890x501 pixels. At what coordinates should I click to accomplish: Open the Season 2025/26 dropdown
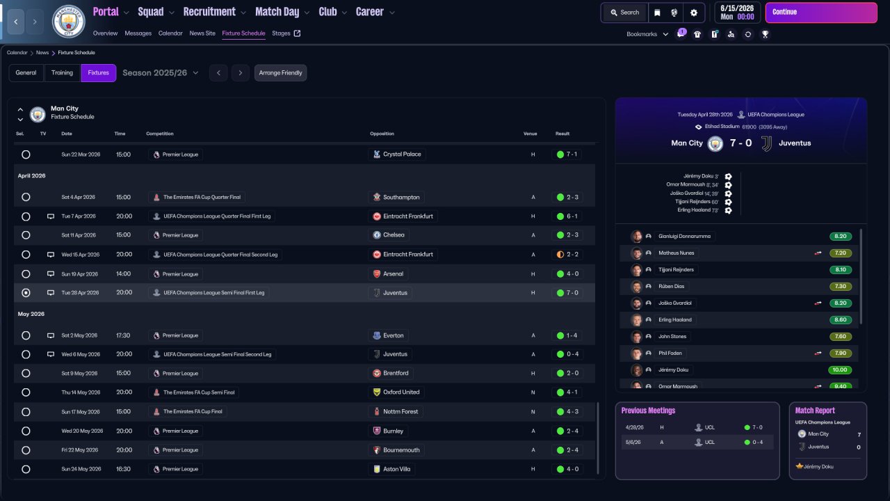tap(161, 73)
